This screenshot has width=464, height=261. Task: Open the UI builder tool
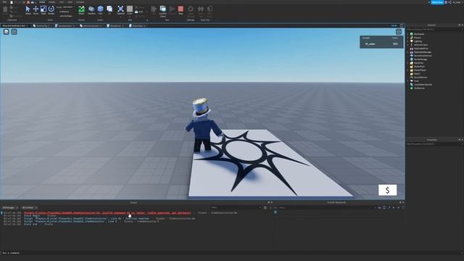tap(109, 10)
